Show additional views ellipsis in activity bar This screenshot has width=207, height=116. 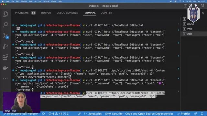pyautogui.click(x=5, y=78)
